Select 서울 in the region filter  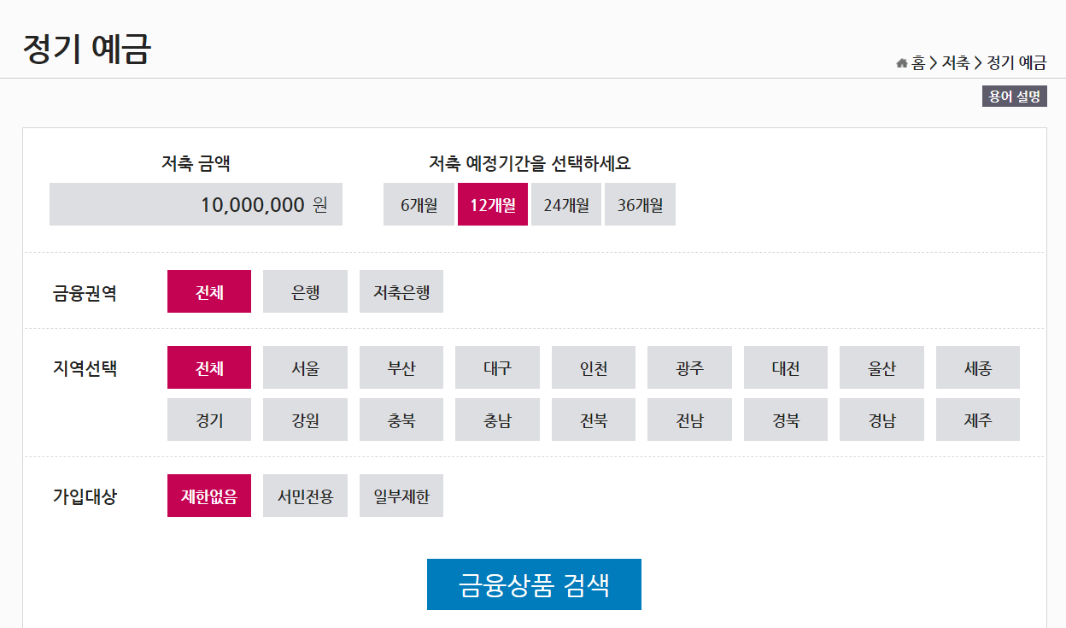(305, 367)
